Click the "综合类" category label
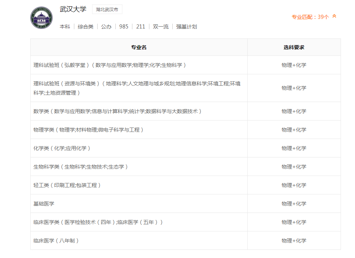355x258 pixels. click(85, 27)
